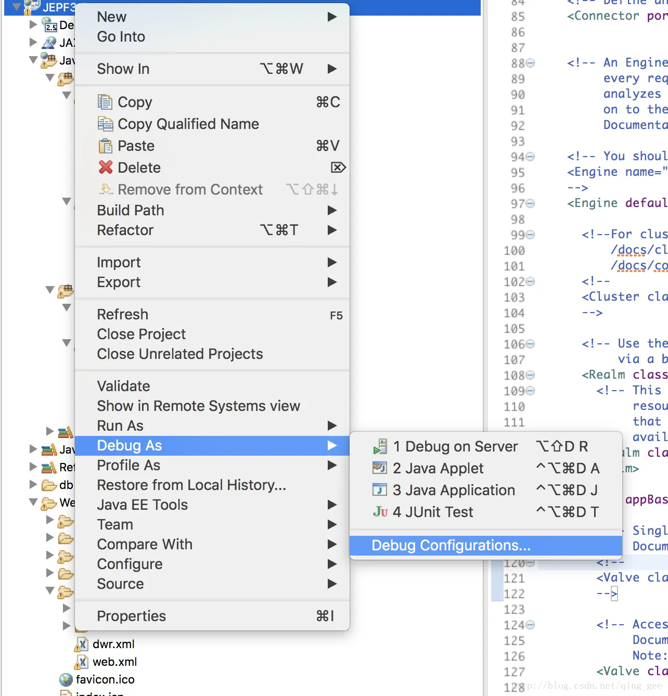Open the Show In submenu
The height and width of the screenshot is (696, 668).
tap(212, 69)
